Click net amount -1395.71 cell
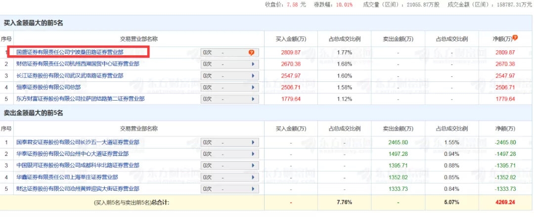This screenshot has width=534, height=217. pos(505,165)
